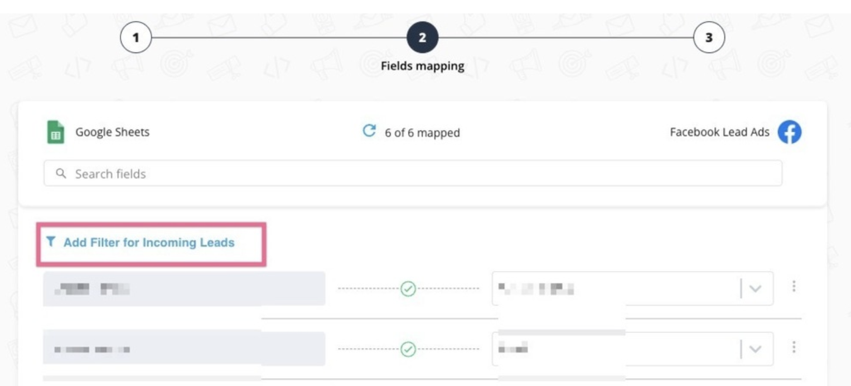Click second row green checkmark icon

click(409, 349)
